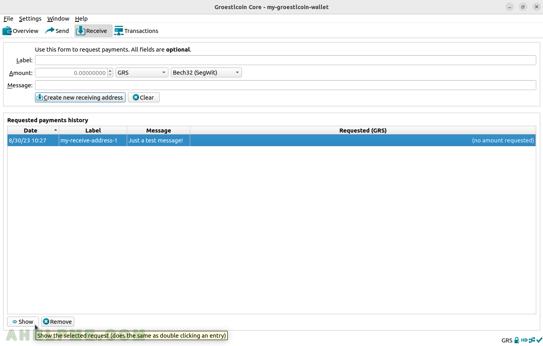543x346 pixels.
Task: Sort history by the Date column
Action: 33,131
